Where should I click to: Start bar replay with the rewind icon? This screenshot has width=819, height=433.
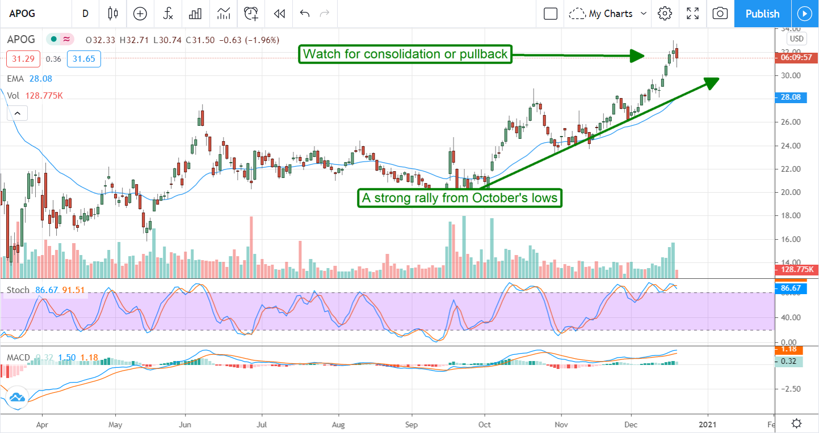coord(279,14)
